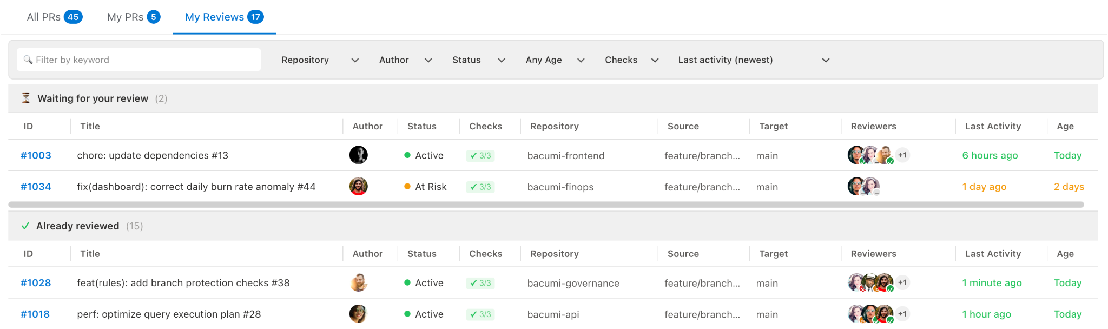Click author avatar of PR #1028
Viewport: 1108px width, 329px height.
click(358, 283)
